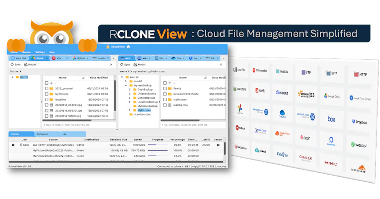Viewport: 380px width, 199px height.
Task: Check the MyPictures row in Gdrive file list
Action: pos(47,94)
